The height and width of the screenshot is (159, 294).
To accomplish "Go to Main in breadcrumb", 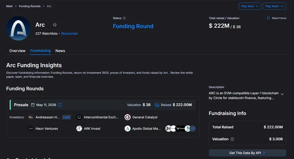I will [10, 6].
